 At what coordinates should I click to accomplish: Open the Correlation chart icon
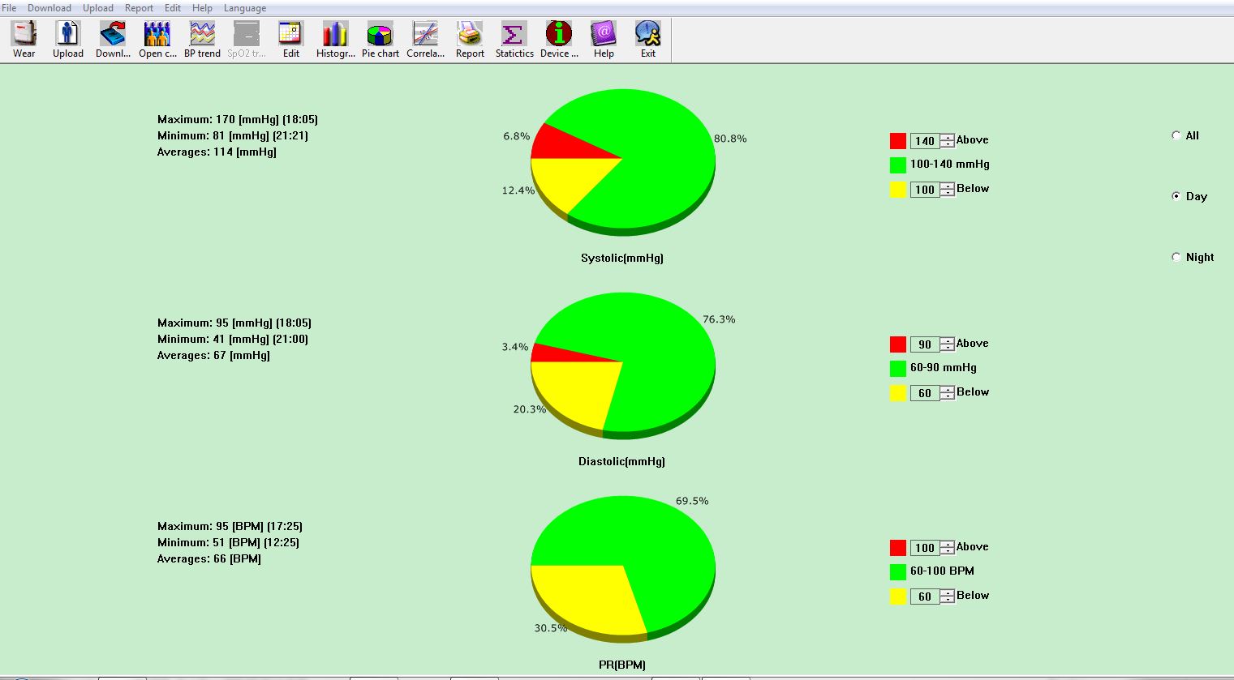click(x=425, y=35)
